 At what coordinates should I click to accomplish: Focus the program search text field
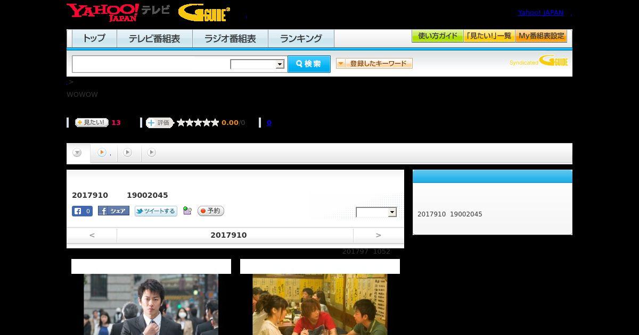pyautogui.click(x=151, y=64)
